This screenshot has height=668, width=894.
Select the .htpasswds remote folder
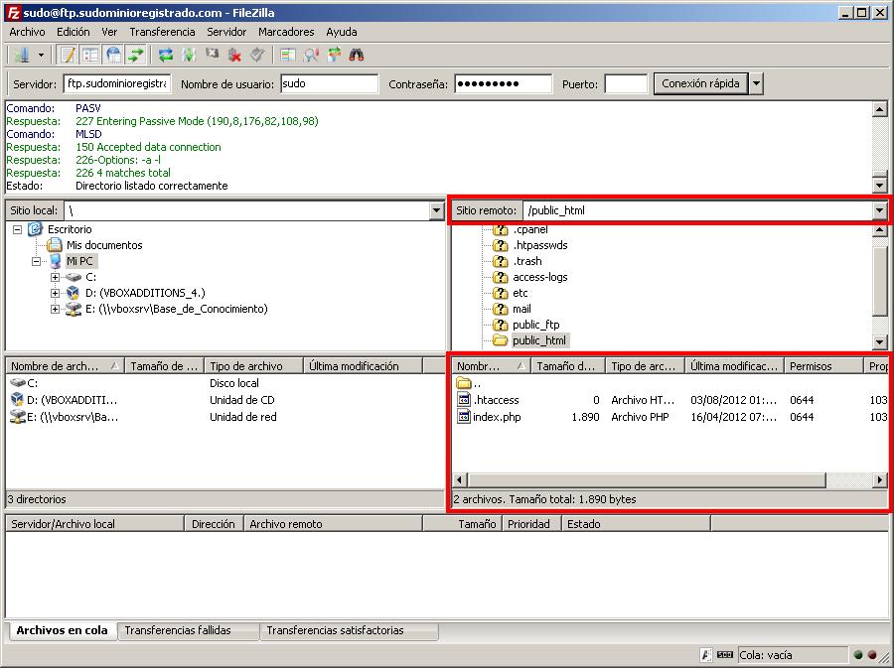(x=540, y=245)
